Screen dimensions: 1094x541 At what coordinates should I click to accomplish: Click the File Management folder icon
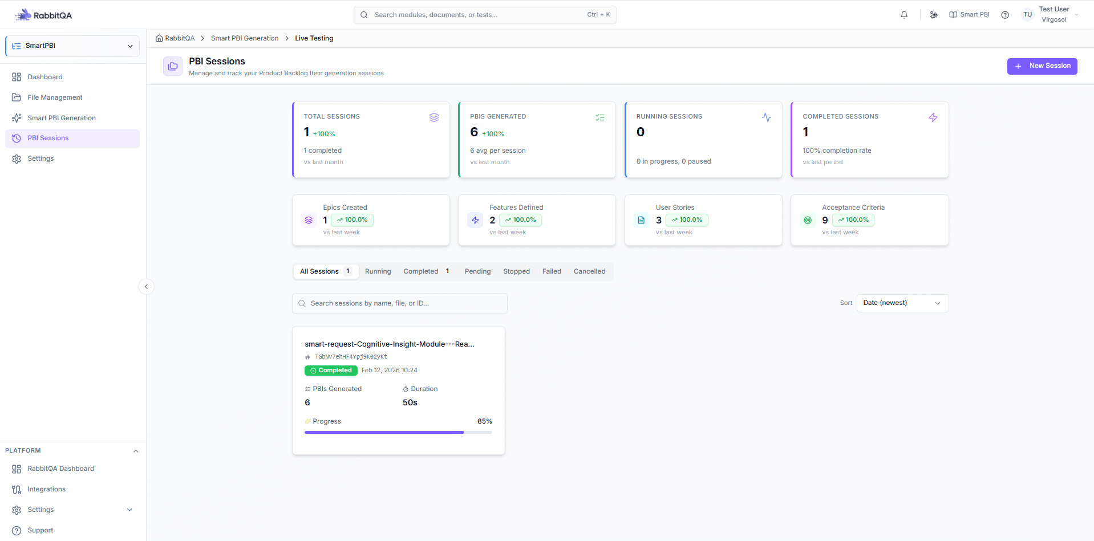click(17, 97)
